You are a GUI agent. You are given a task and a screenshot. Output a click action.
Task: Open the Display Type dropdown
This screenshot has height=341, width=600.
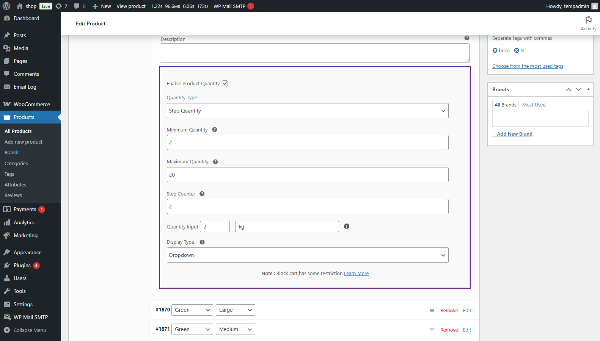point(307,255)
